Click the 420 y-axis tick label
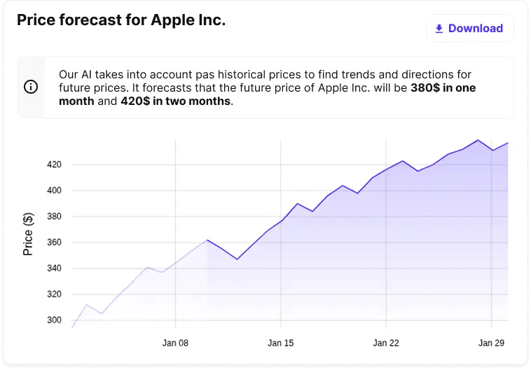Viewport: 531px width, 370px height. [55, 165]
